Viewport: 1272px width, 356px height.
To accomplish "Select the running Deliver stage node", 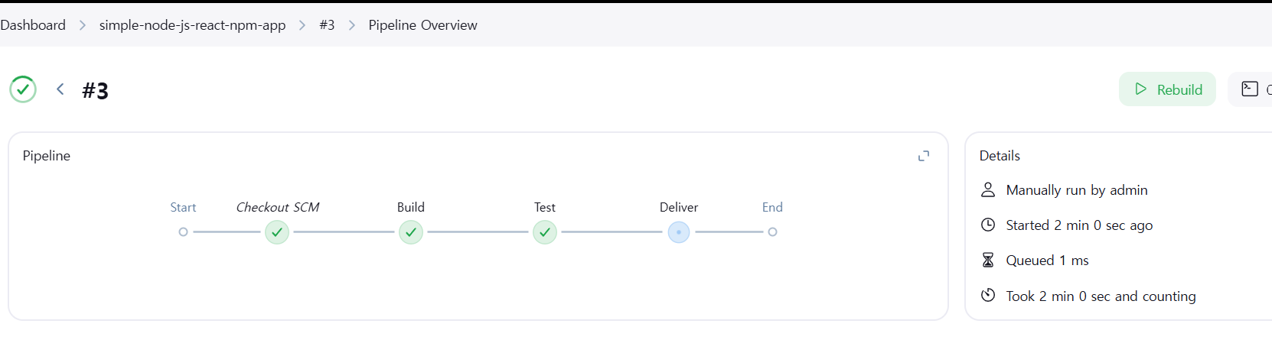I will (x=679, y=232).
